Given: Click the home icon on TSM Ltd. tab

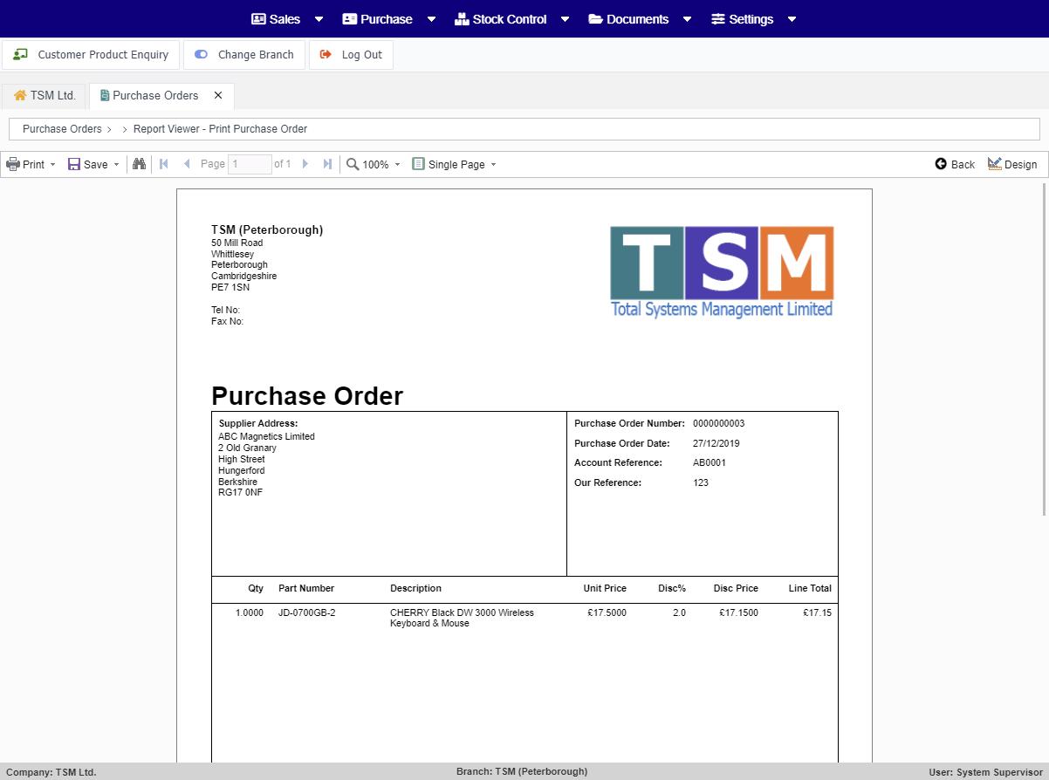Looking at the screenshot, I should [x=20, y=95].
